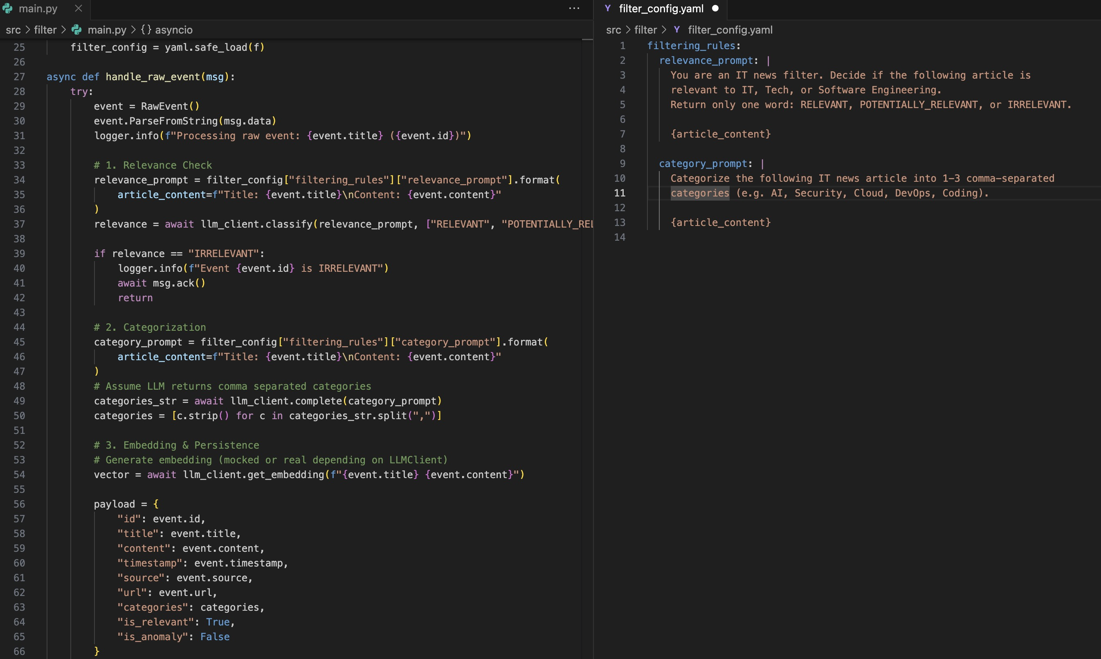Click handle_raw_event function name on line 27
Screen dimensions: 1101x659
(x=153, y=77)
